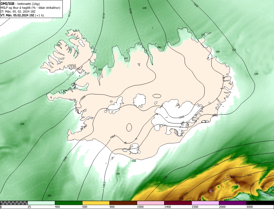Screen dimensions: 274x209
Task: Click the map value '823'
Action: (x=262, y=187)
